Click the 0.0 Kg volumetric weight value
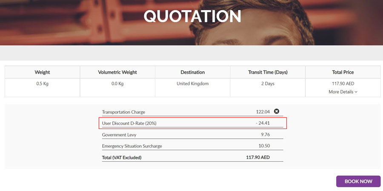The image size is (383, 191). click(117, 84)
